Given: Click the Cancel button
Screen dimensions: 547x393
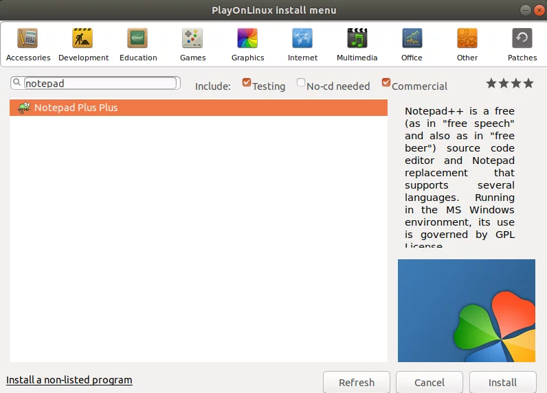Looking at the screenshot, I should tap(429, 382).
